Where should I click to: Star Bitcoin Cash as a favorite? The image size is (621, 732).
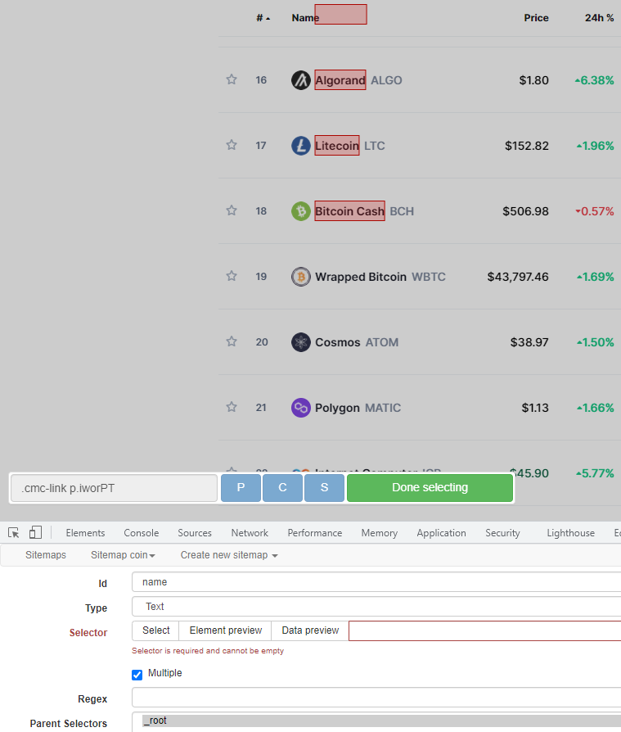pyautogui.click(x=232, y=210)
